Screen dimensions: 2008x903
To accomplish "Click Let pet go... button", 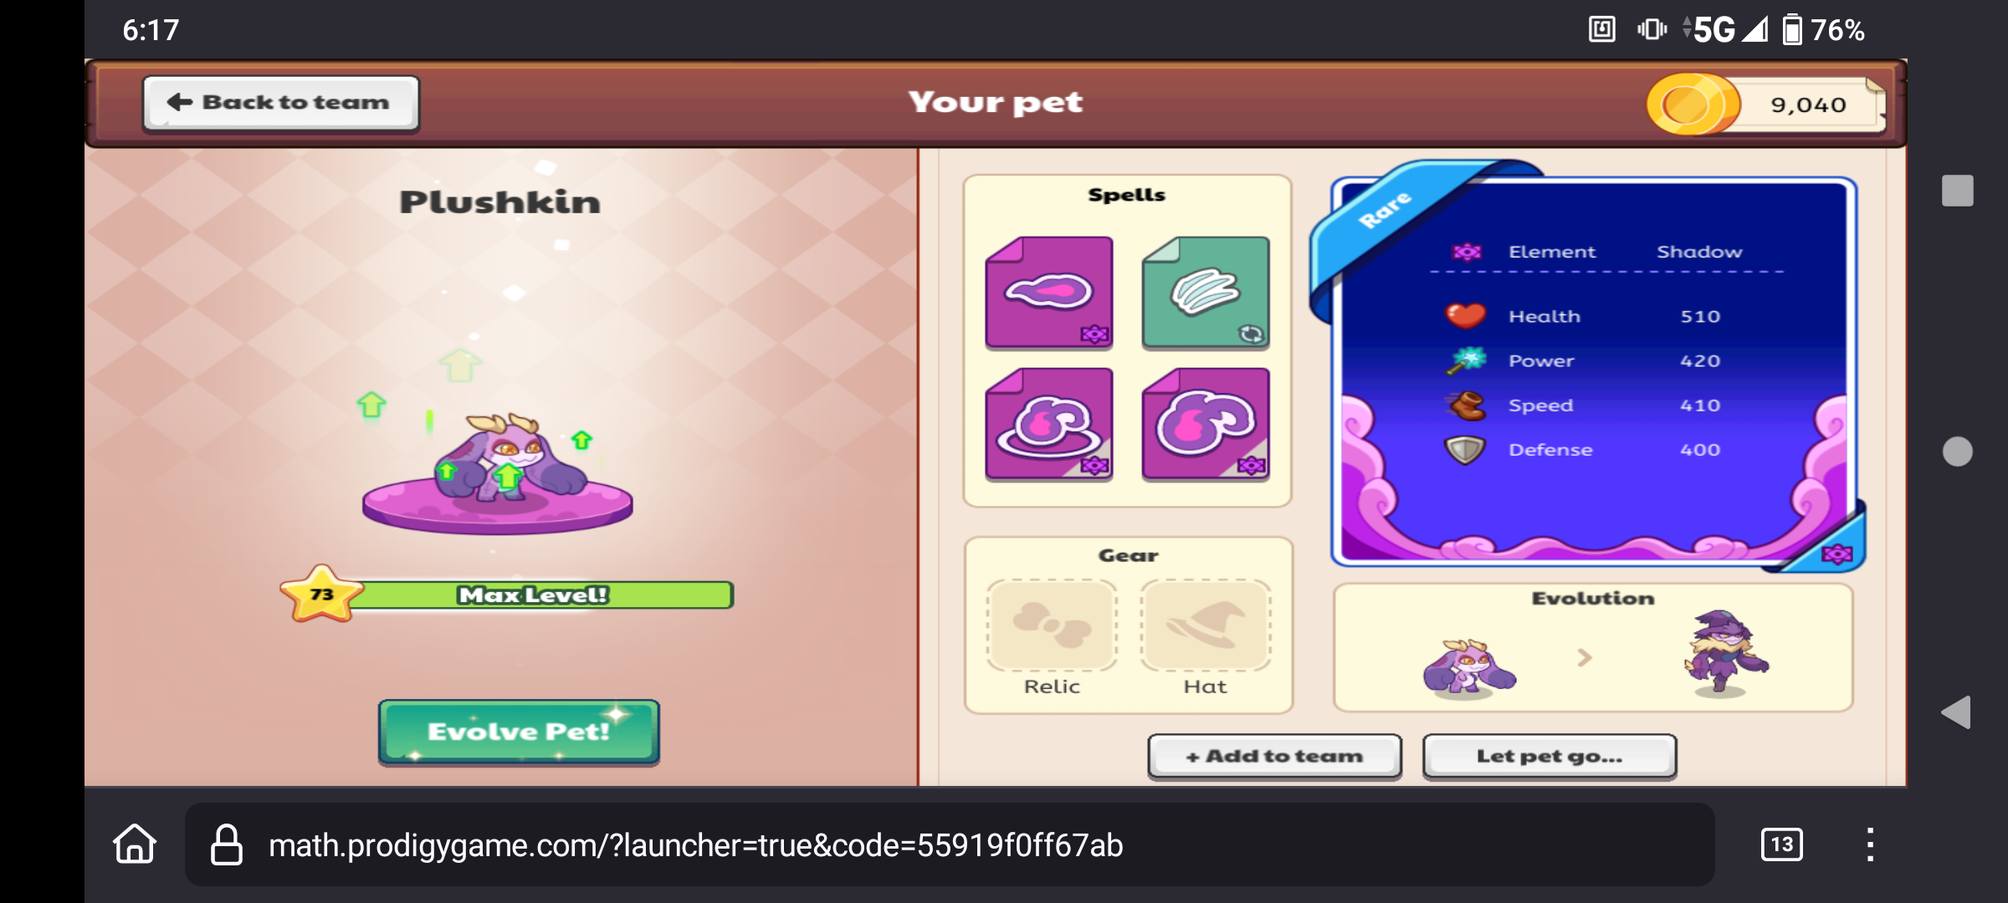I will coord(1550,756).
